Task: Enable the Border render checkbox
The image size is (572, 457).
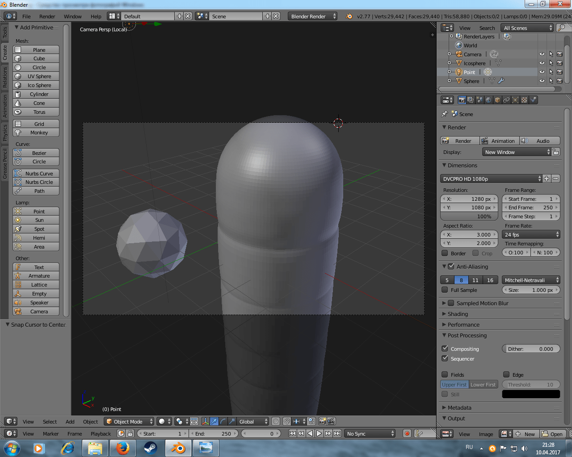Action: pos(445,253)
